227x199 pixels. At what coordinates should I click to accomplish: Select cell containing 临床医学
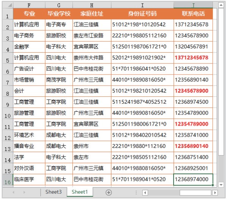[29, 179]
